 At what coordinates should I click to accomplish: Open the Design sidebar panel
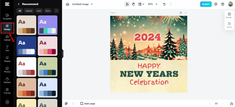click(x=7, y=27)
